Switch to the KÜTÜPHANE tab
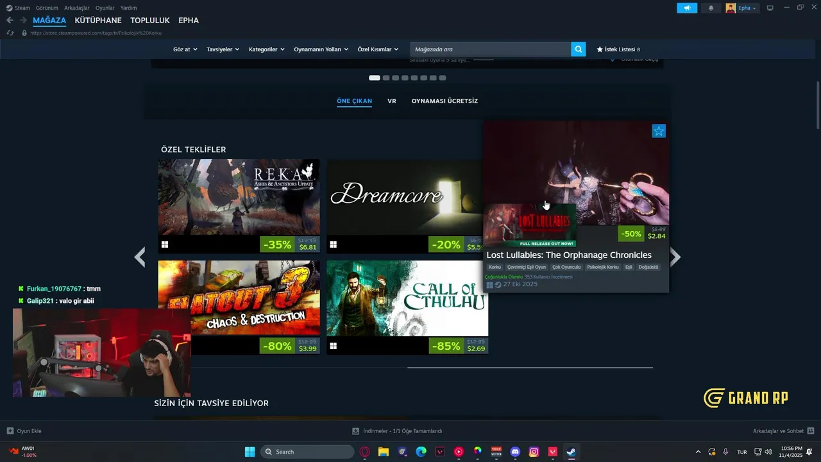 click(x=98, y=21)
